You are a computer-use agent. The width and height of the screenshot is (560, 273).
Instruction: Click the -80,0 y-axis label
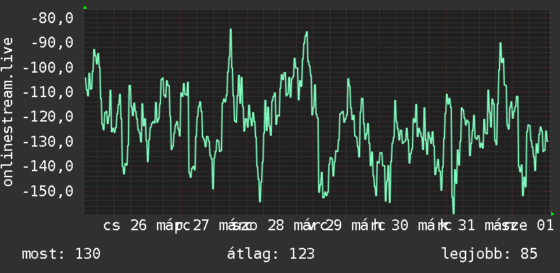[x=52, y=18]
